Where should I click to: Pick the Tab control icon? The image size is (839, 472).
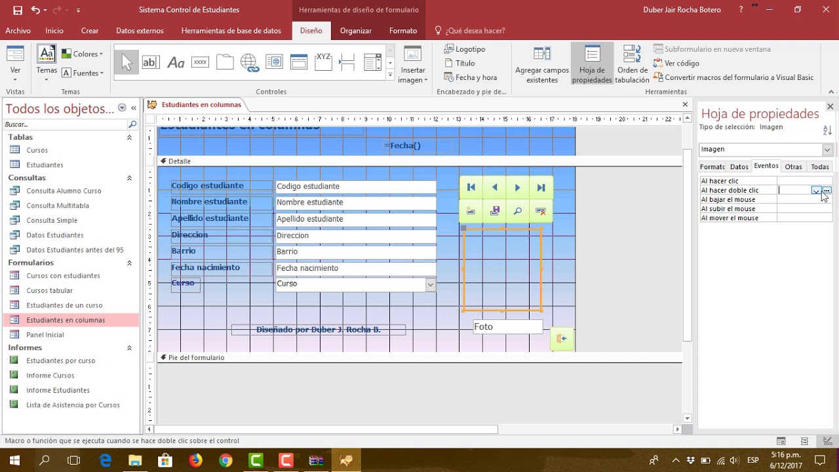coord(225,62)
